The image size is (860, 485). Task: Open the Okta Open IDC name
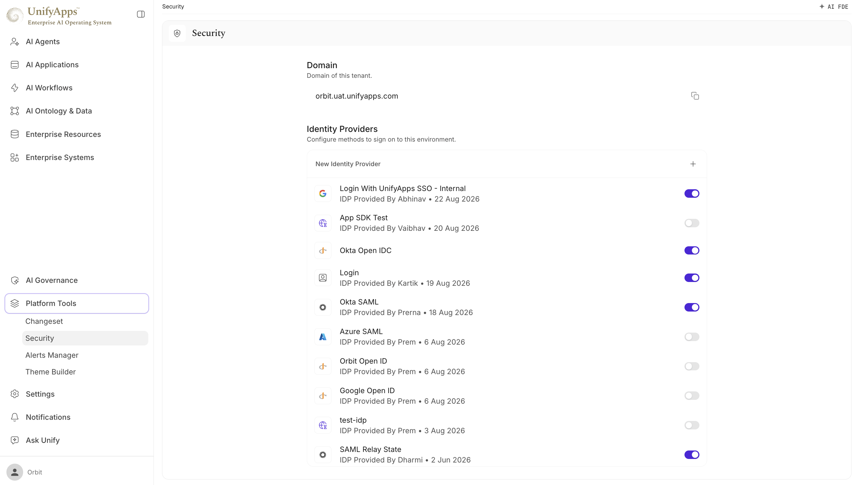(366, 250)
